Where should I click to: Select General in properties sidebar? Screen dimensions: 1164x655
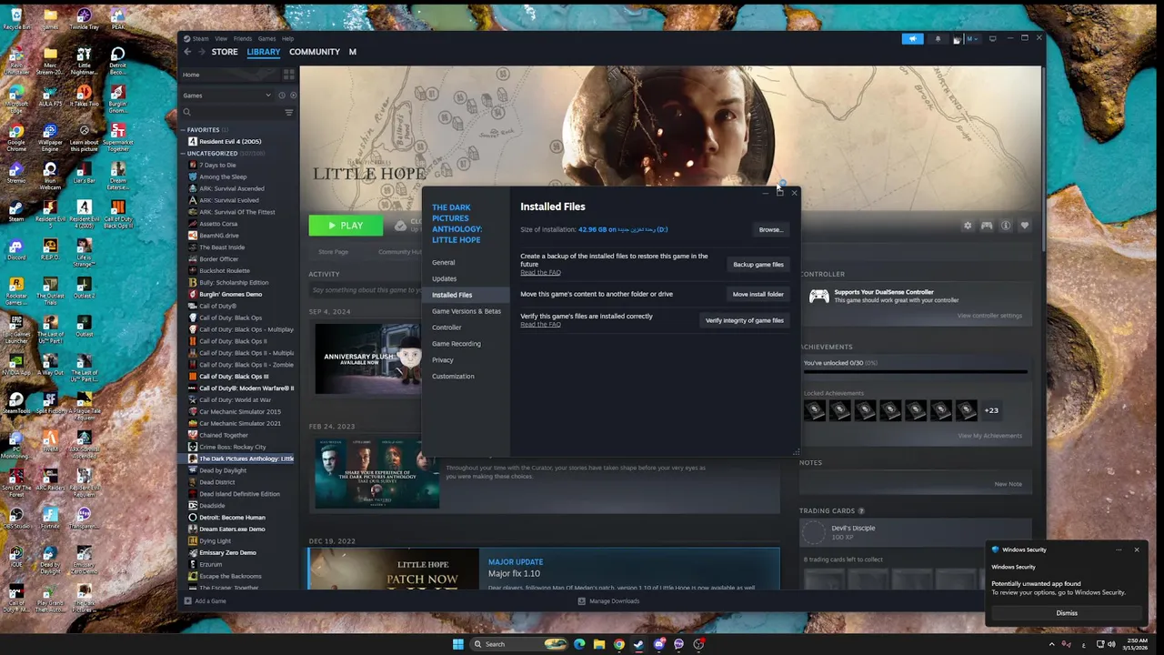click(x=444, y=262)
